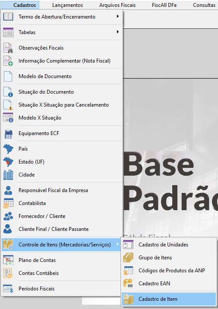Click the Cliente Final person icon
Image resolution: width=218 pixels, height=309 pixels.
coord(7,229)
